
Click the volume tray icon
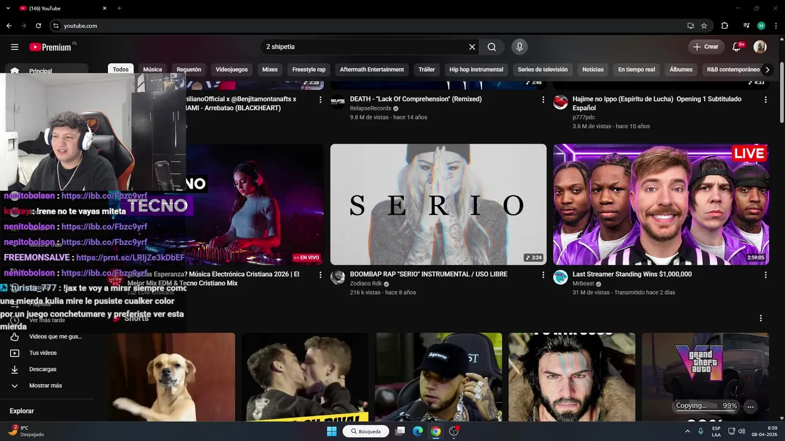click(x=741, y=431)
